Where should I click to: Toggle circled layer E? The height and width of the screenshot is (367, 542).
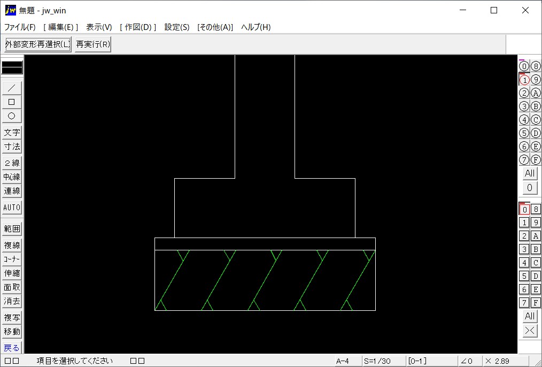536,146
